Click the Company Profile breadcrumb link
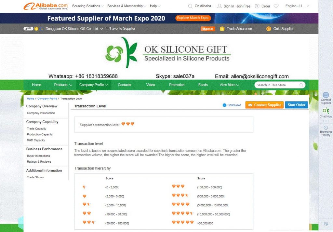Screen dimensions: 333x232 pos(47,99)
